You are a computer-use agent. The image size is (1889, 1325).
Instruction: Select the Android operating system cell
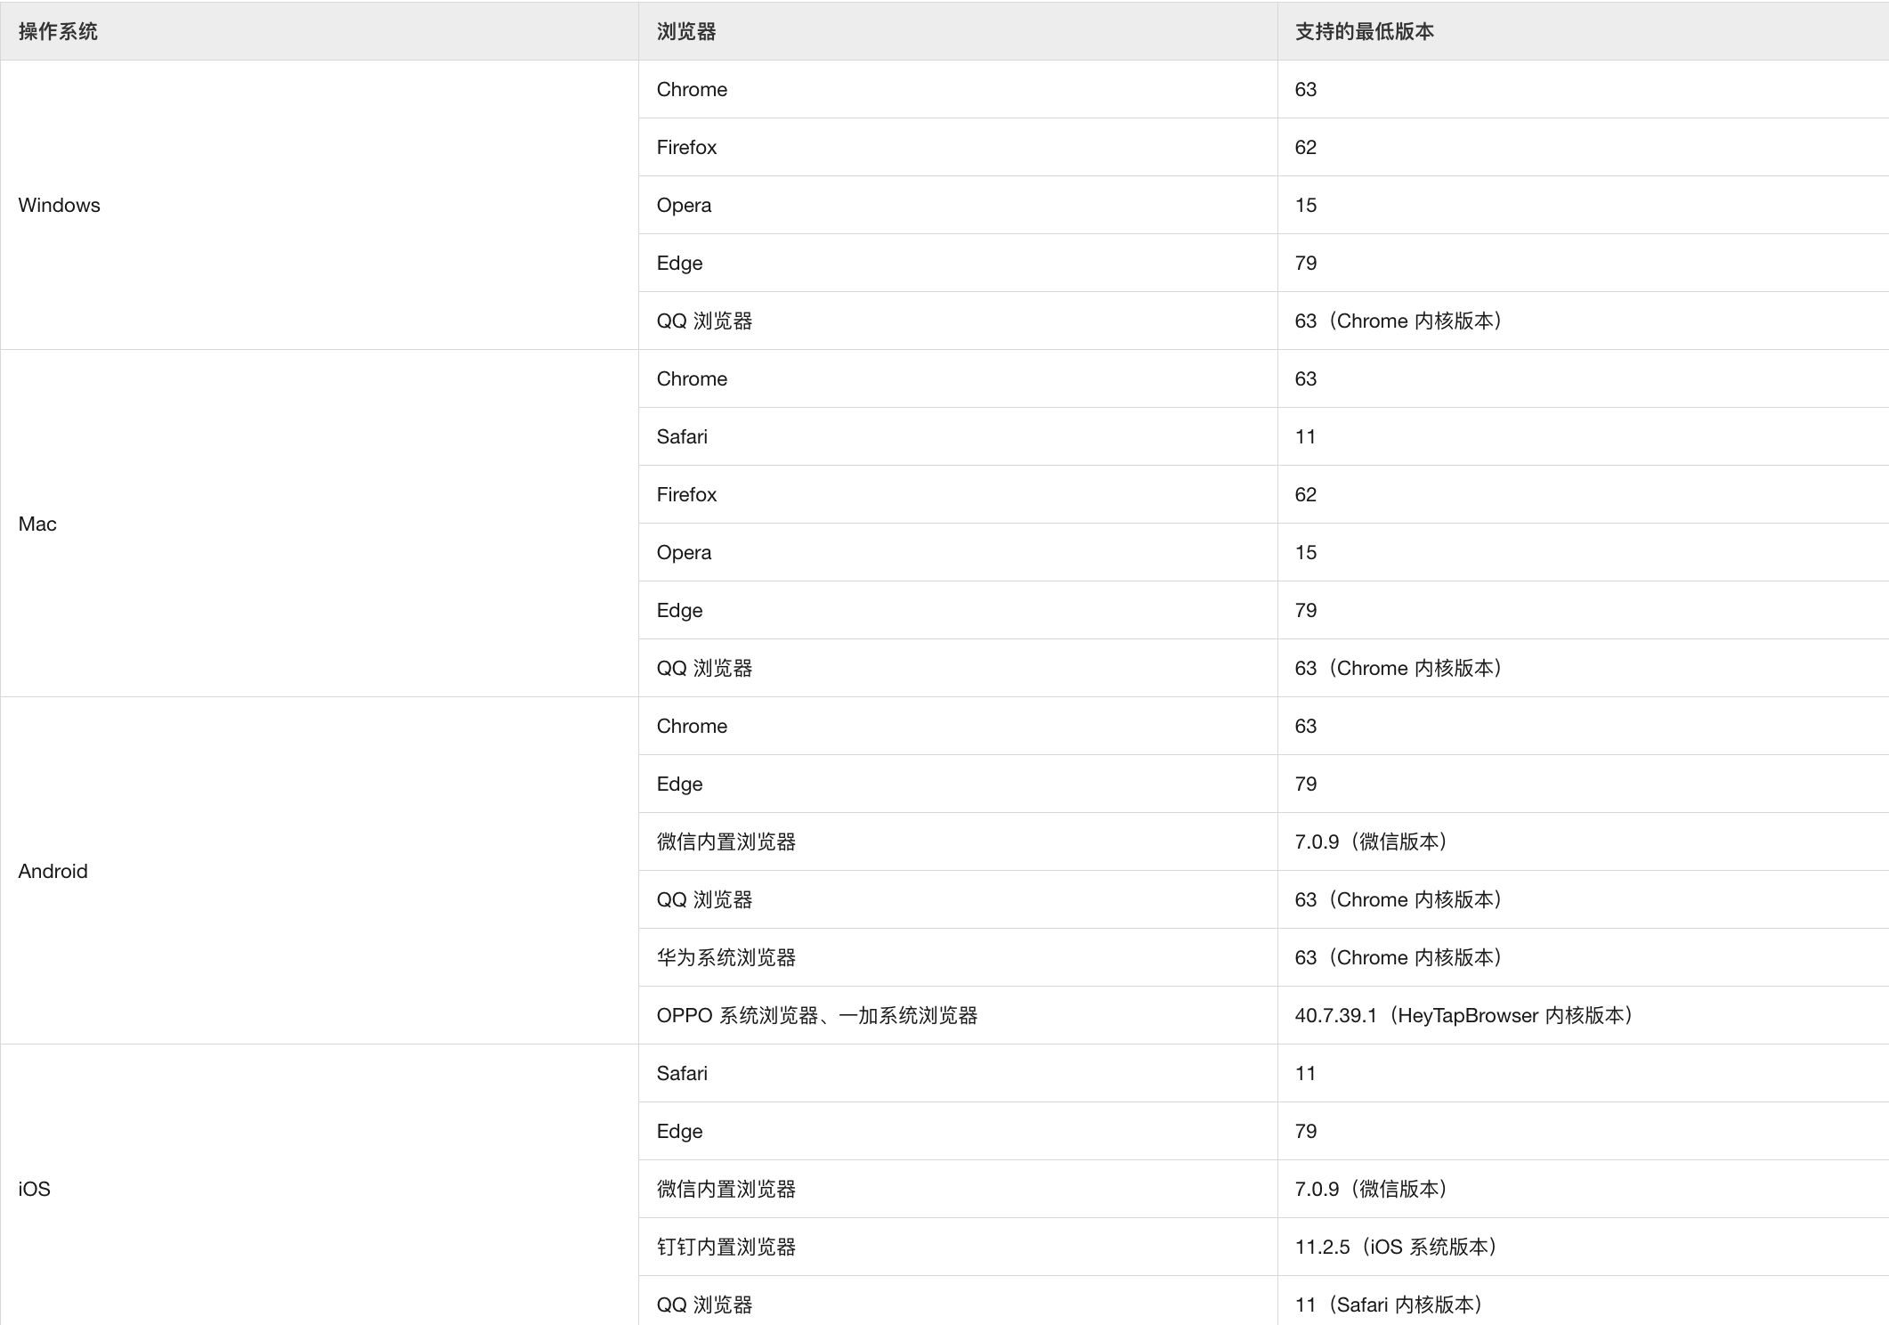click(x=53, y=871)
